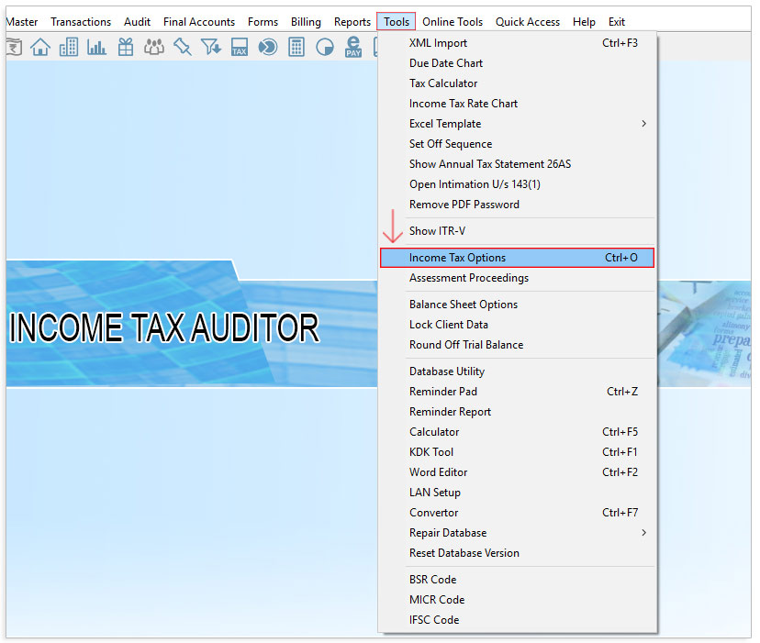Open the Audit menu

point(137,22)
